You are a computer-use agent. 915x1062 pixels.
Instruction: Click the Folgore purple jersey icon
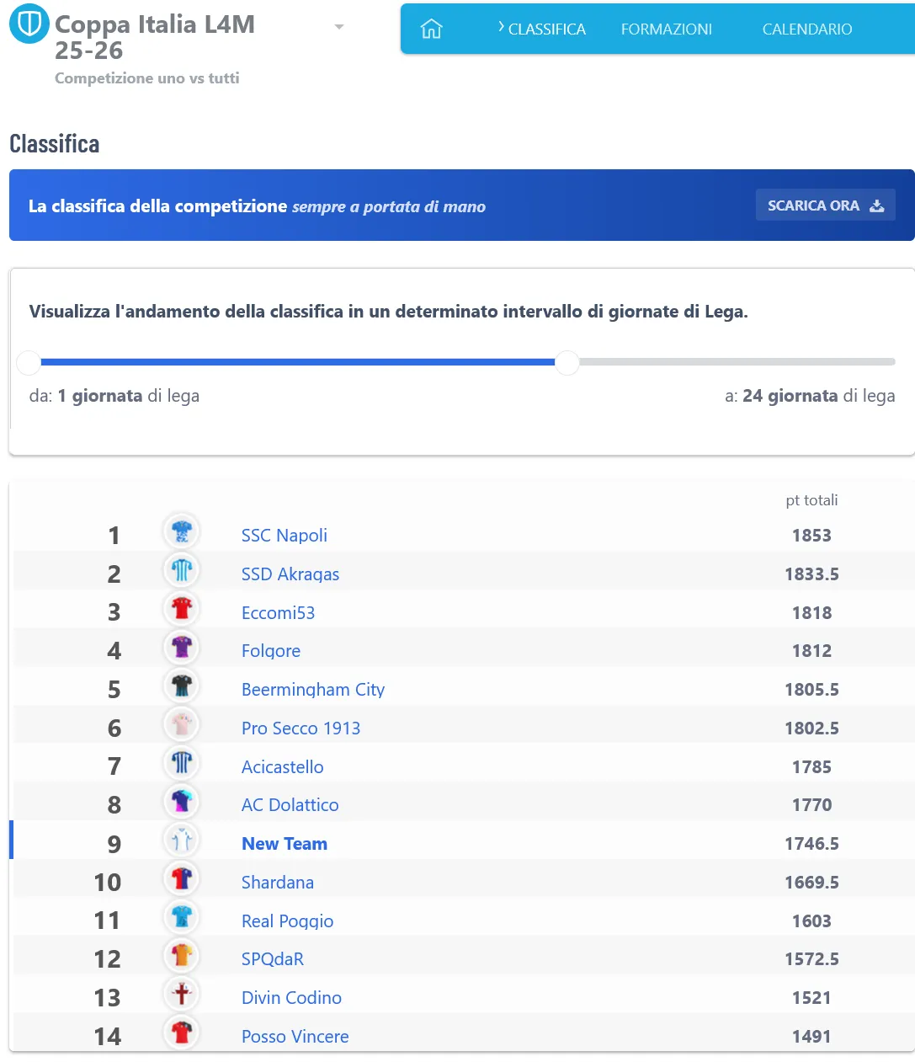[x=182, y=648]
